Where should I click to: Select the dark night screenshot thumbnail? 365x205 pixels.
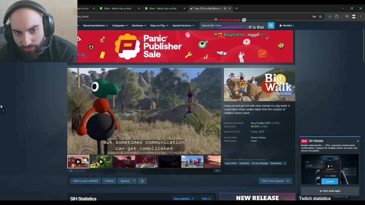coord(169,162)
